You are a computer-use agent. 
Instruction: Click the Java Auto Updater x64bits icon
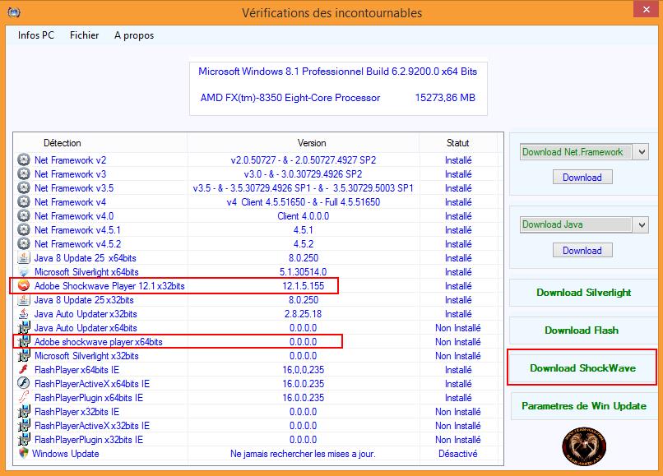point(24,328)
